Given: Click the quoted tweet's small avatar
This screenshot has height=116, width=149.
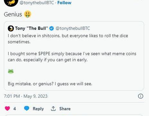Looking at the screenshot, I should pyautogui.click(x=11, y=29).
